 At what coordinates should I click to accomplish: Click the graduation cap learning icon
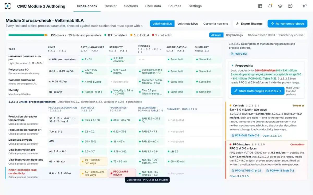pos(280,6)
